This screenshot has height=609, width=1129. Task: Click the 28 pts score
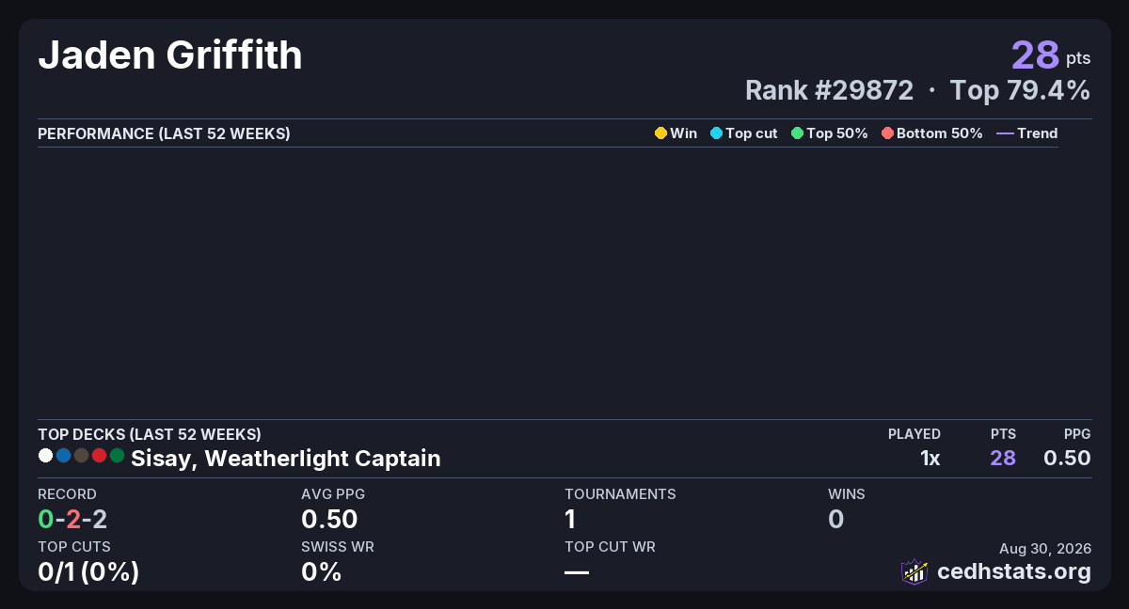pyautogui.click(x=1051, y=55)
